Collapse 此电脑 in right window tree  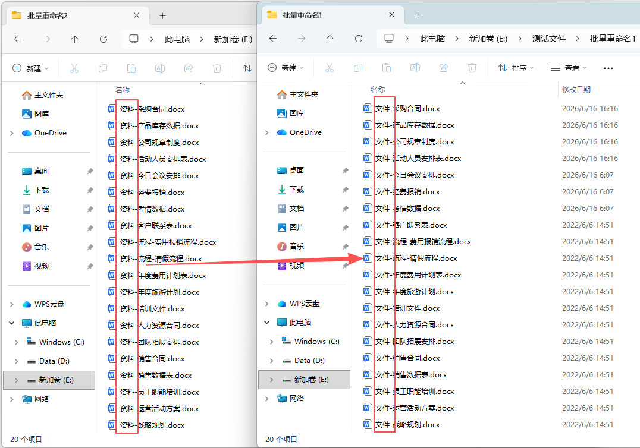(x=267, y=323)
